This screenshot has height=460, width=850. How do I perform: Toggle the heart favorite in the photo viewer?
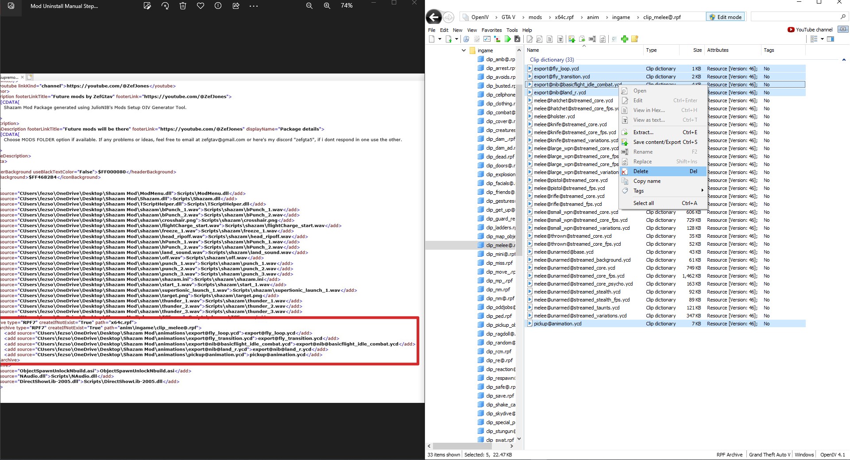tap(201, 6)
